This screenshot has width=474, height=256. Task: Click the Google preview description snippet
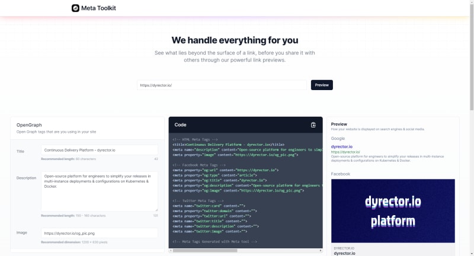click(x=387, y=158)
